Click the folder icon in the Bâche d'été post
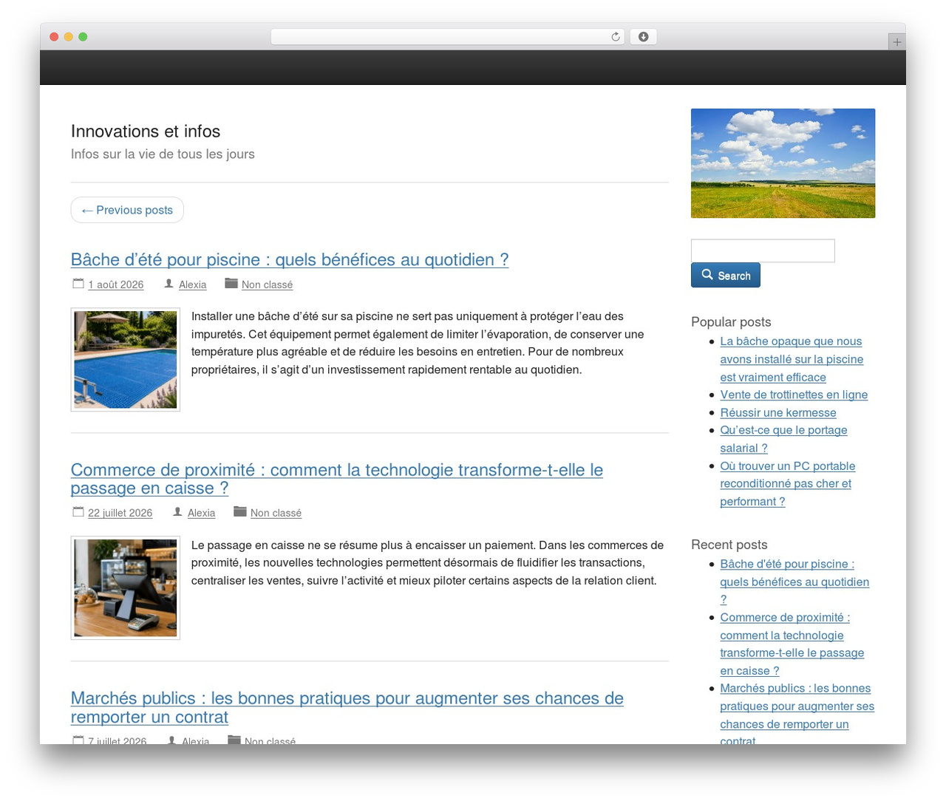 (x=231, y=284)
